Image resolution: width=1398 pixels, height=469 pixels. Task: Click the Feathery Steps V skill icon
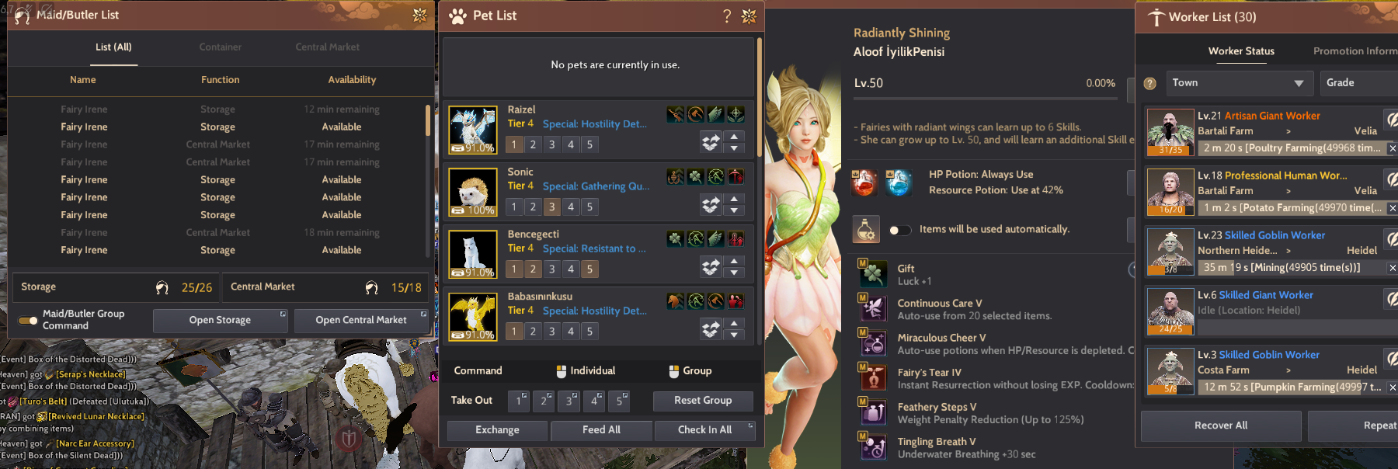(x=873, y=412)
